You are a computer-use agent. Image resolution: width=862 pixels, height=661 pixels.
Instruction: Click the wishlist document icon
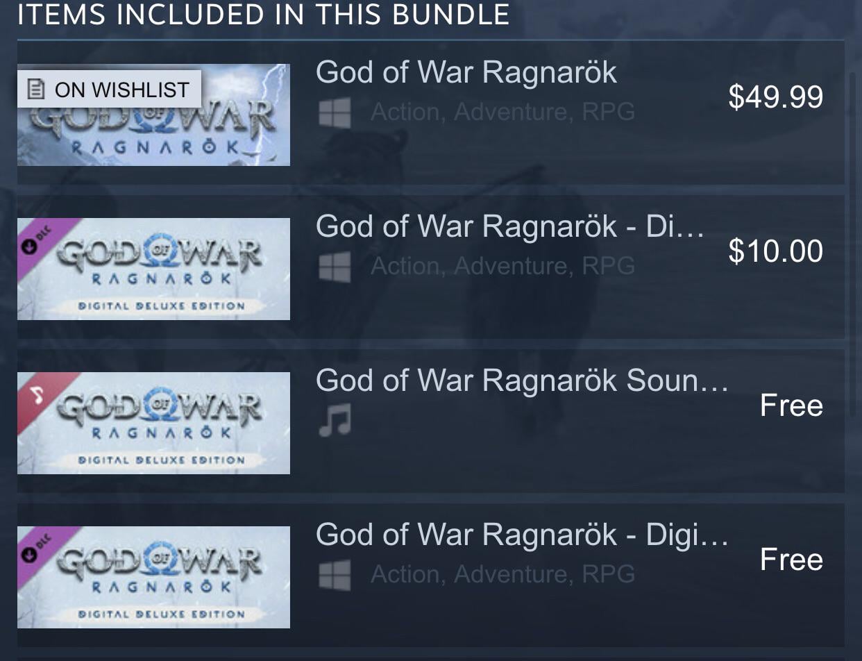click(x=35, y=89)
